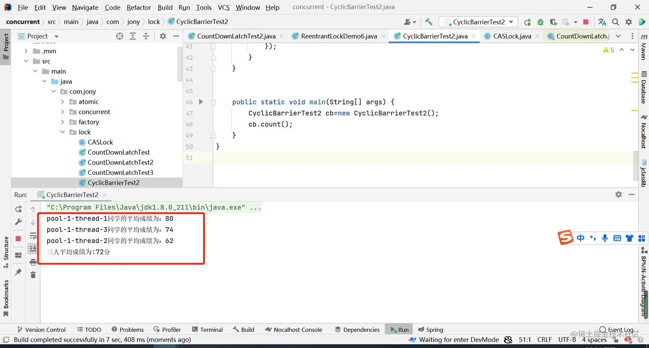Go to next highlighted warning arrow

pos(632,50)
